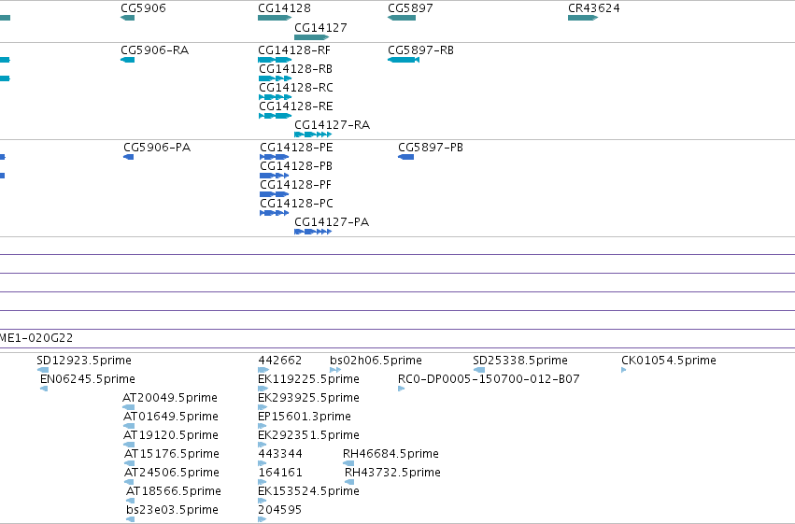Screen dimensions: 795x524
Task: Click the CG14127-PA label text
Action: [x=332, y=222]
